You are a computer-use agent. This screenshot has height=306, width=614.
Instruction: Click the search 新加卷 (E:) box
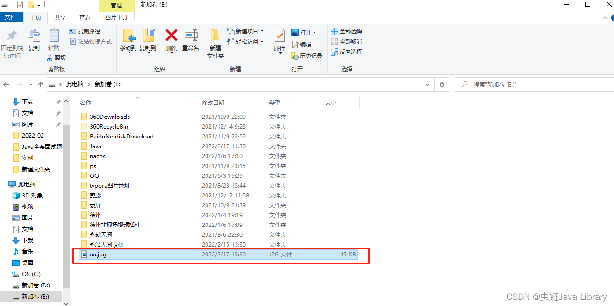tap(534, 85)
